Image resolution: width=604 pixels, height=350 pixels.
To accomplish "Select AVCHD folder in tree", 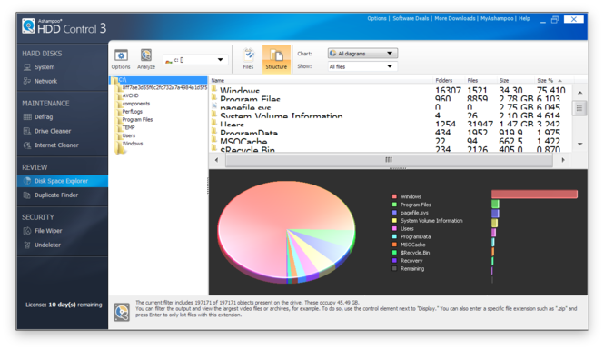I will point(130,95).
